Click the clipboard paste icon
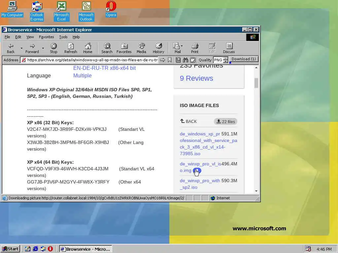The height and width of the screenshot is (253, 338). click(x=193, y=60)
